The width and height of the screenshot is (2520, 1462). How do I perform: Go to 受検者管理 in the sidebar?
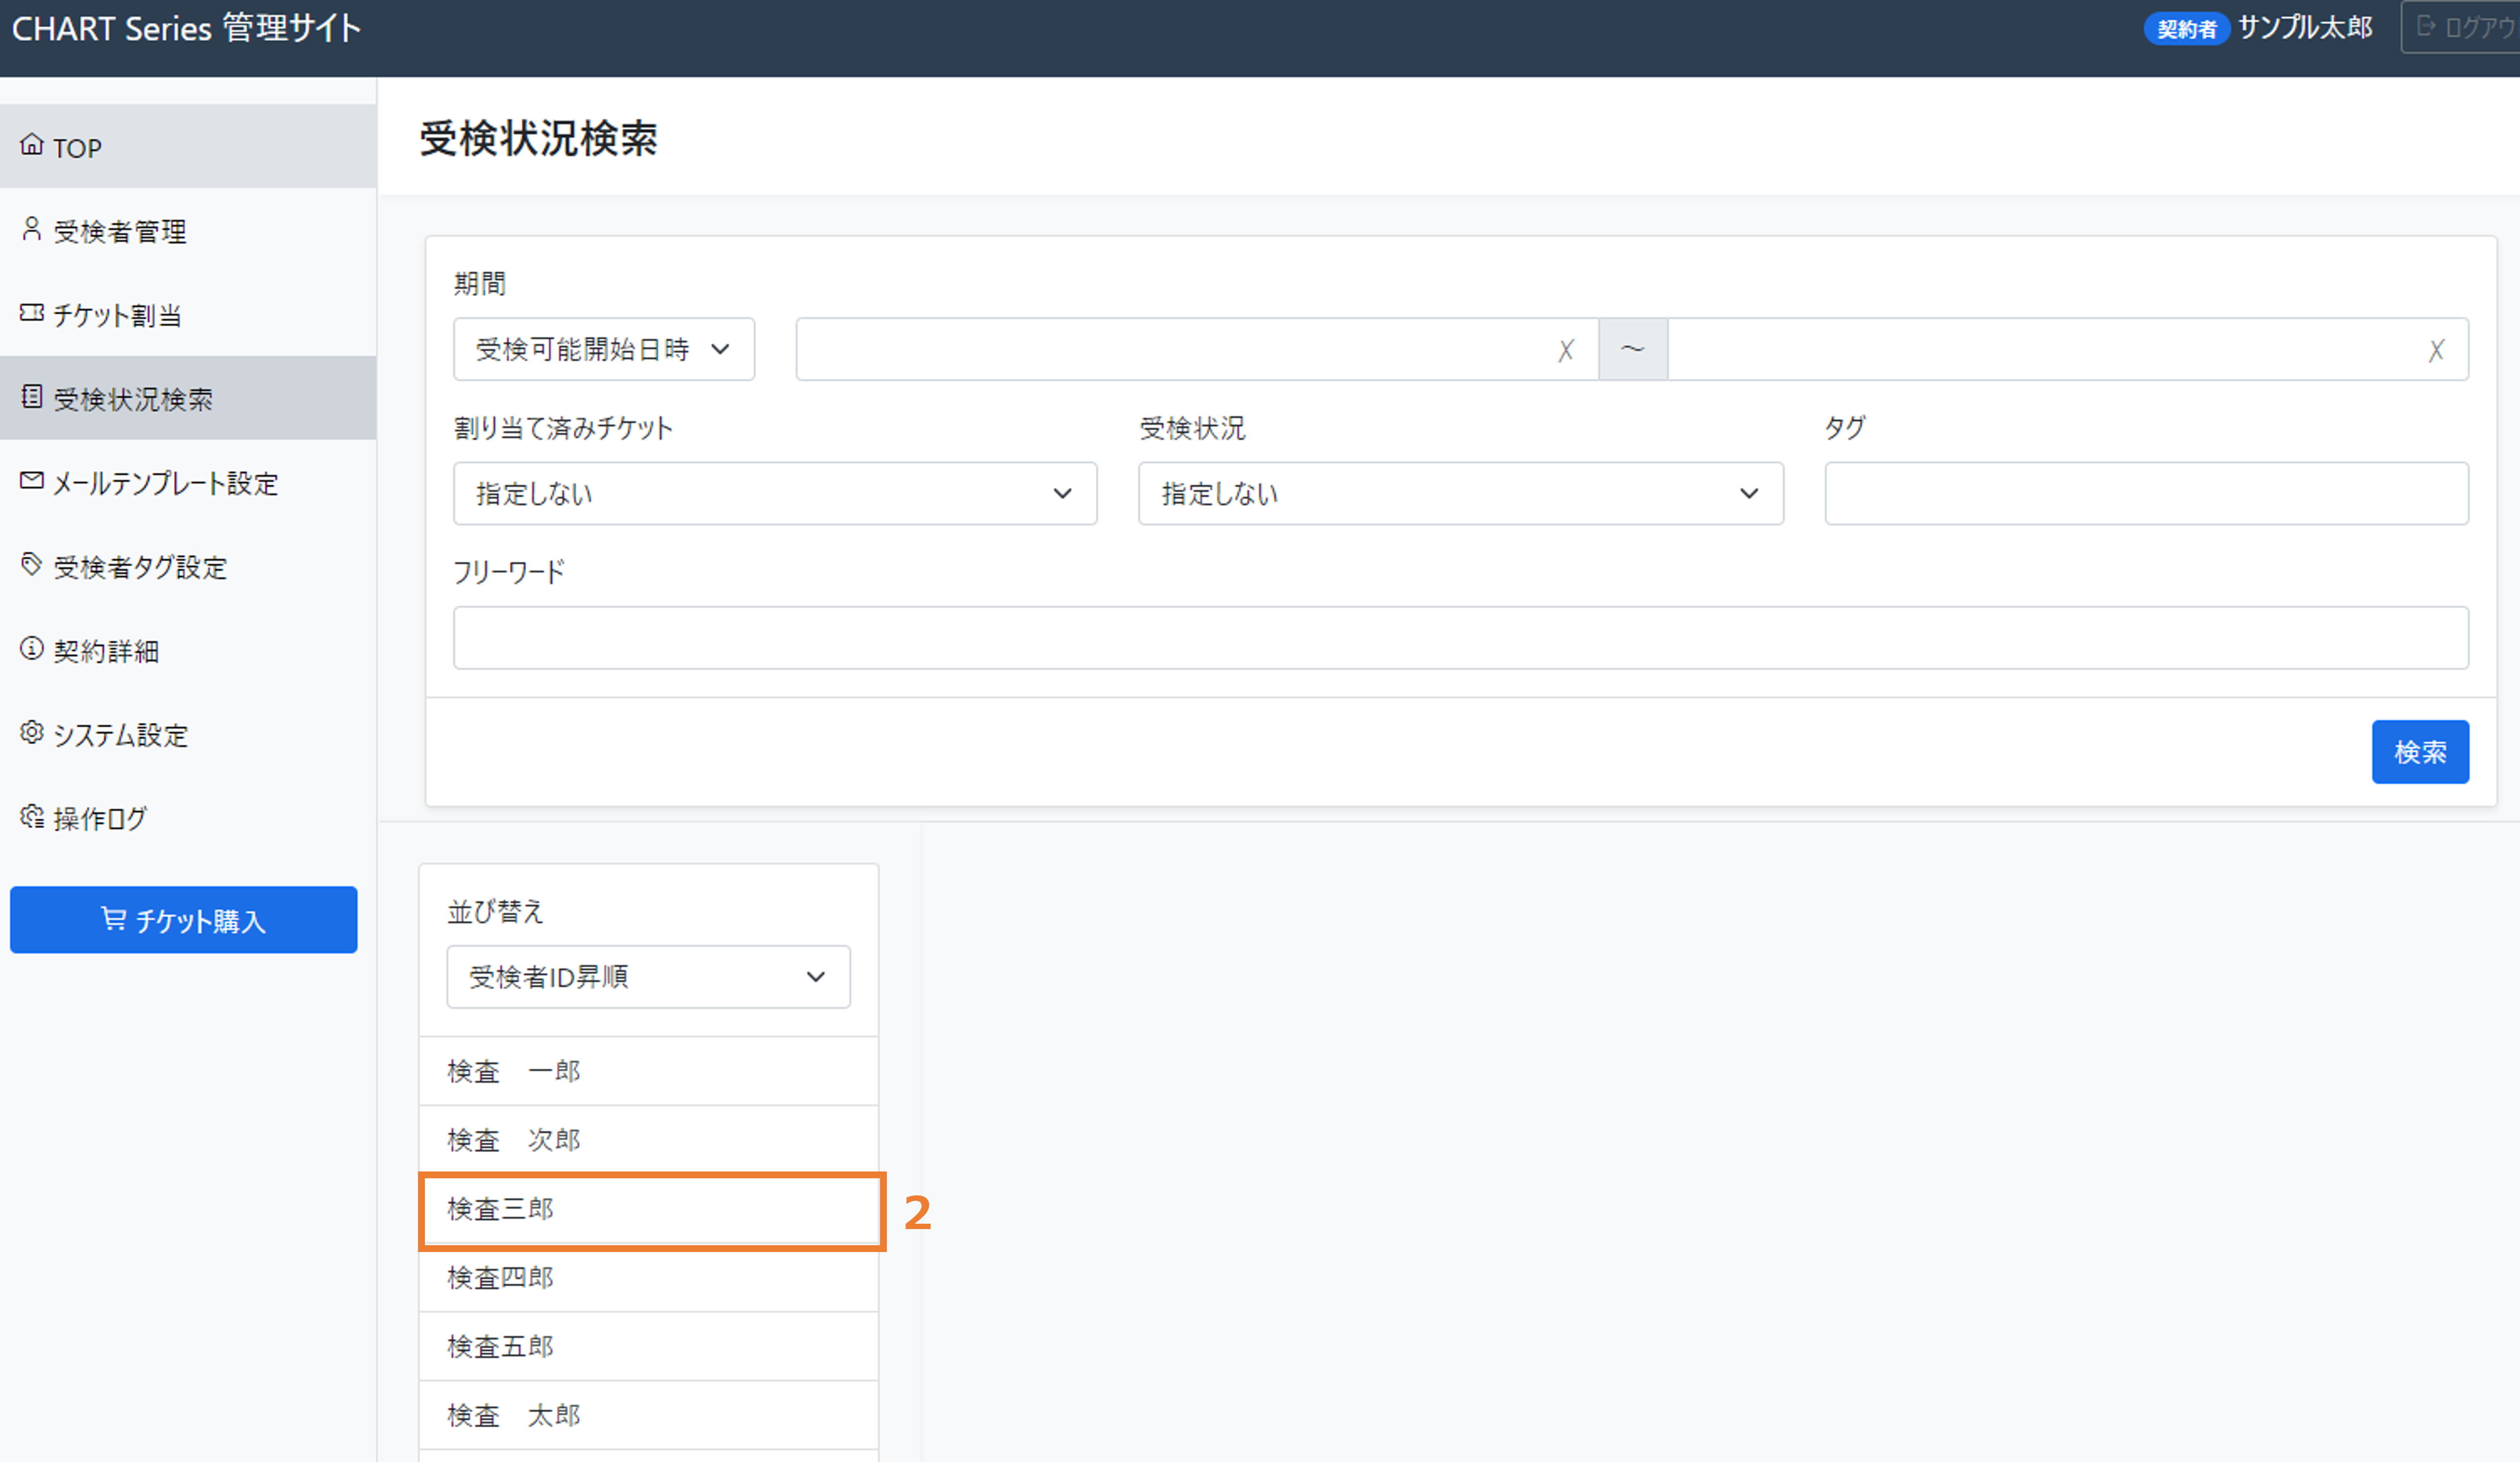188,230
